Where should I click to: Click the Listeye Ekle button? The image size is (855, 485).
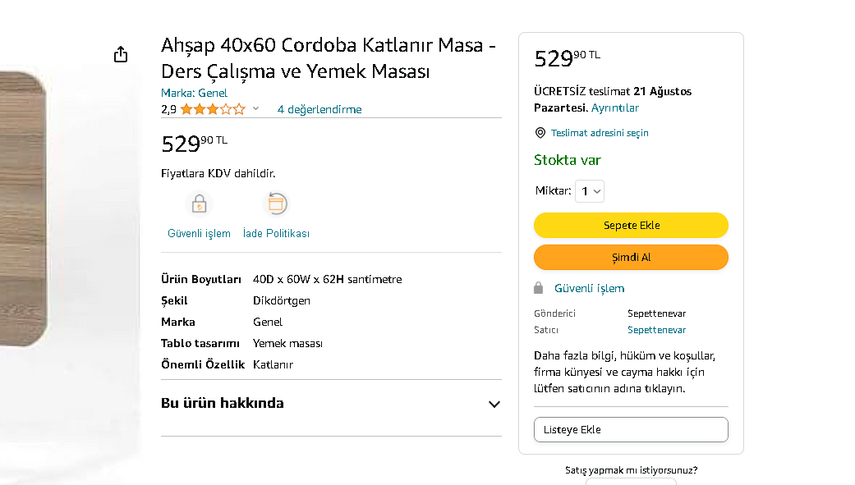631,430
